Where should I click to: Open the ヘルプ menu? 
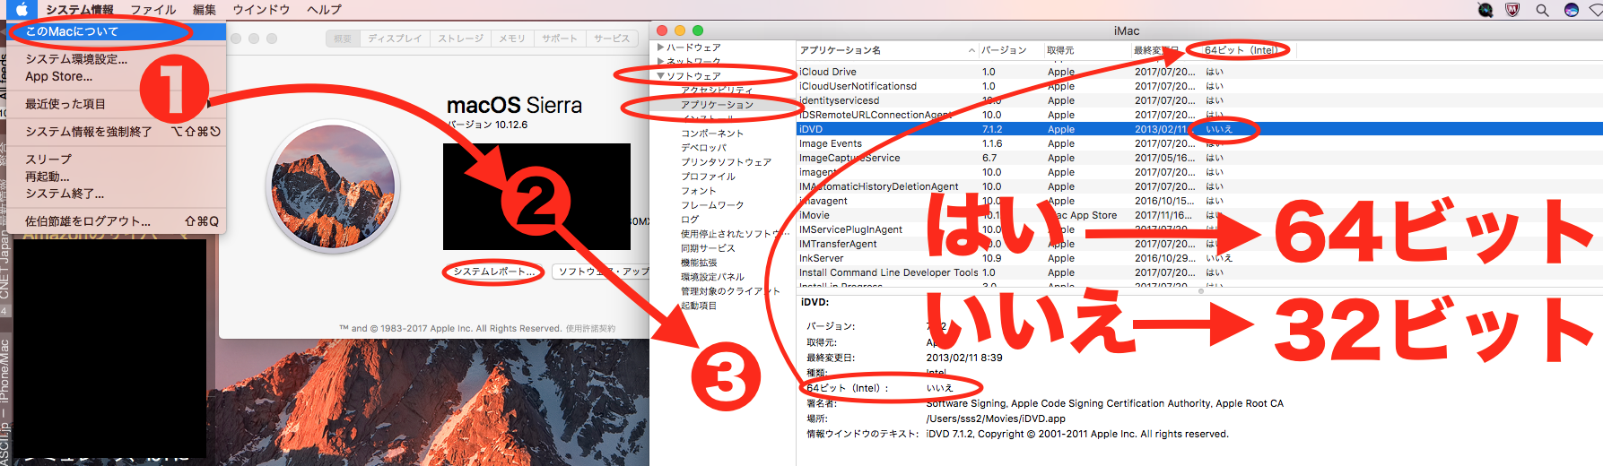pyautogui.click(x=324, y=10)
